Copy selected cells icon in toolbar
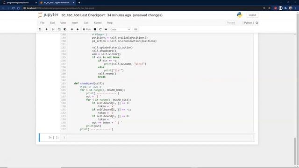 [59, 29]
